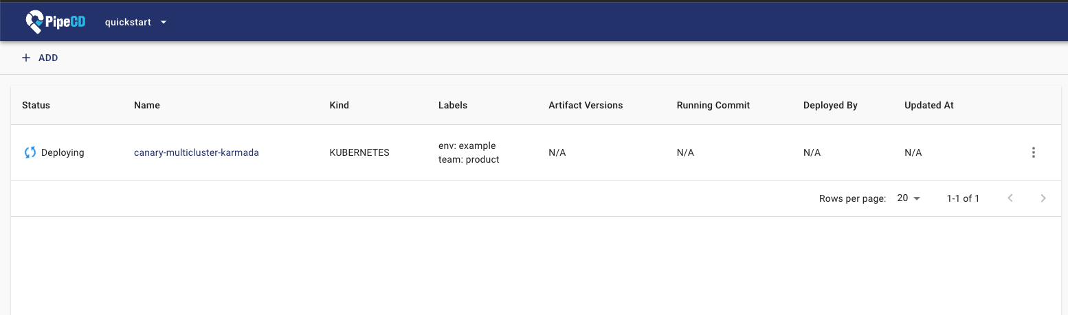Click the Kind column header

340,105
